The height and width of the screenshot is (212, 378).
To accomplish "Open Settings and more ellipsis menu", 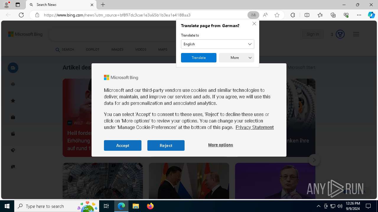I will point(359,15).
